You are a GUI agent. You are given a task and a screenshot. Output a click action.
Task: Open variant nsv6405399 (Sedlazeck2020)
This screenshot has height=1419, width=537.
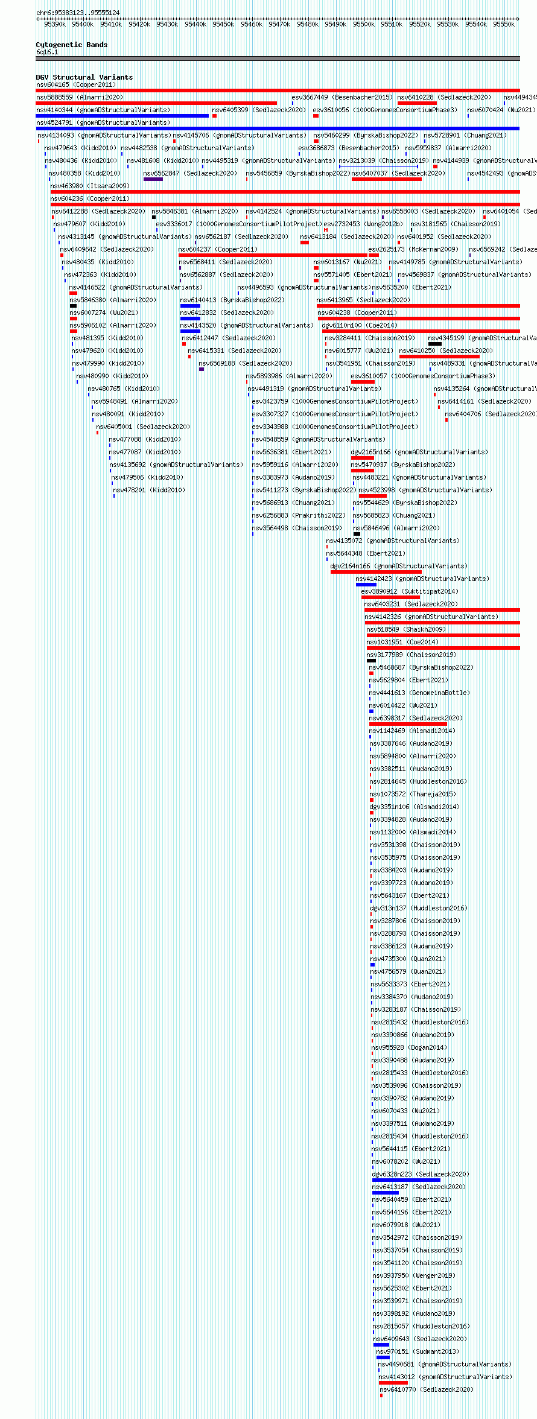259,110
